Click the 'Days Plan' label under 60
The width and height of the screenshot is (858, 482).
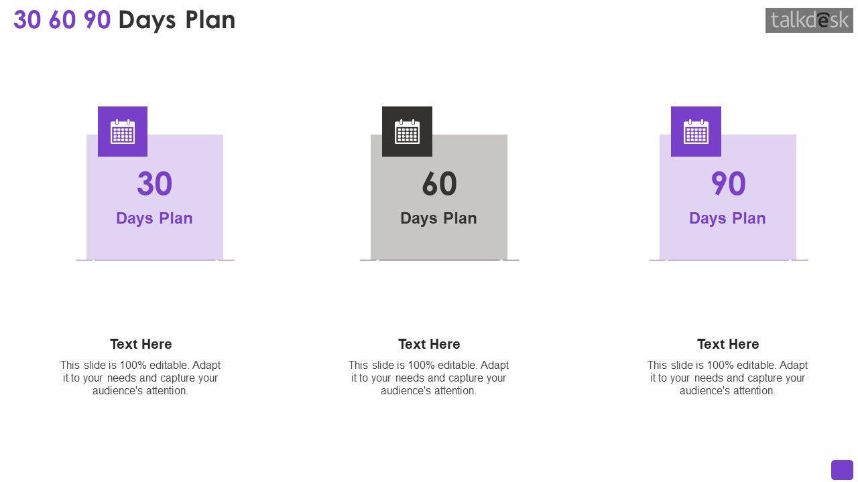tap(438, 218)
